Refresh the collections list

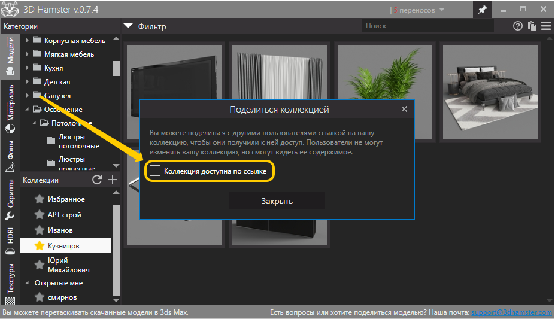[97, 180]
